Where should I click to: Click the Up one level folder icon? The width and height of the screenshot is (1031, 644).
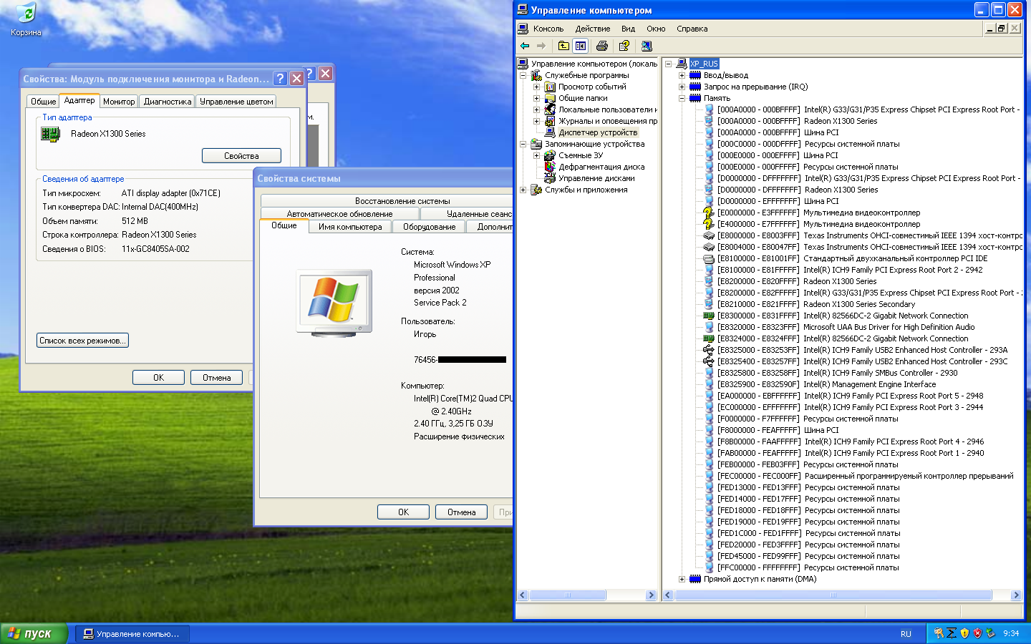(x=563, y=46)
